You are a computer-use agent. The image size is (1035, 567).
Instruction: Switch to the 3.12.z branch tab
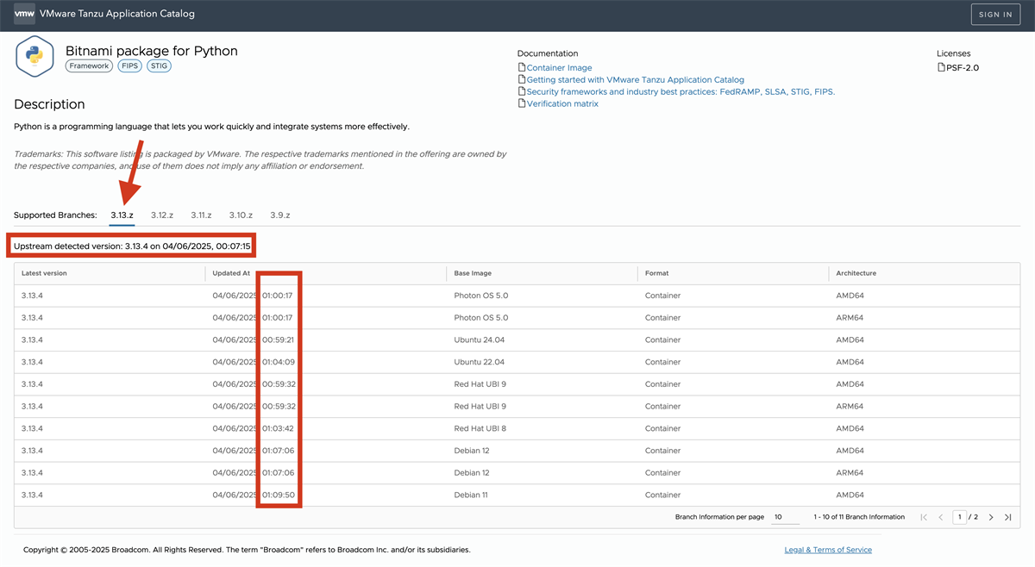162,215
